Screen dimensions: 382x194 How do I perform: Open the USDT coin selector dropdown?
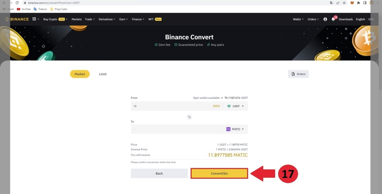point(236,106)
